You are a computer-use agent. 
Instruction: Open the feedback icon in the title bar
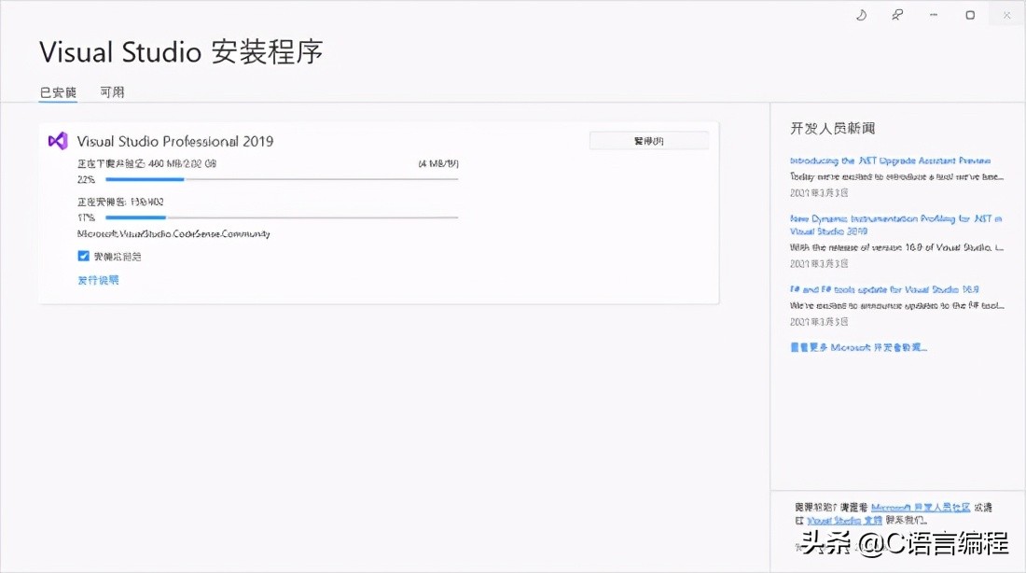tap(896, 14)
